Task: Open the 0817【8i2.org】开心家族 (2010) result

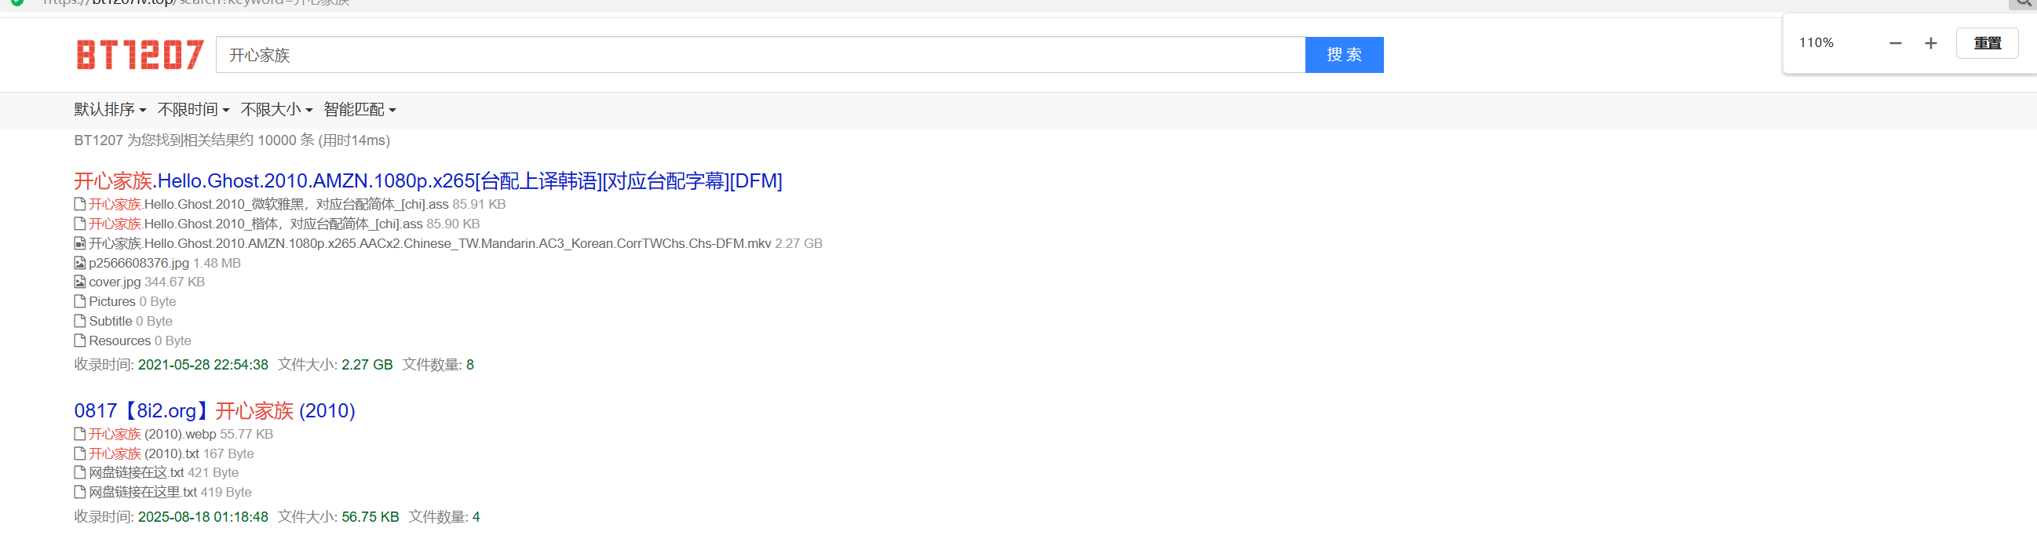Action: click(x=214, y=411)
